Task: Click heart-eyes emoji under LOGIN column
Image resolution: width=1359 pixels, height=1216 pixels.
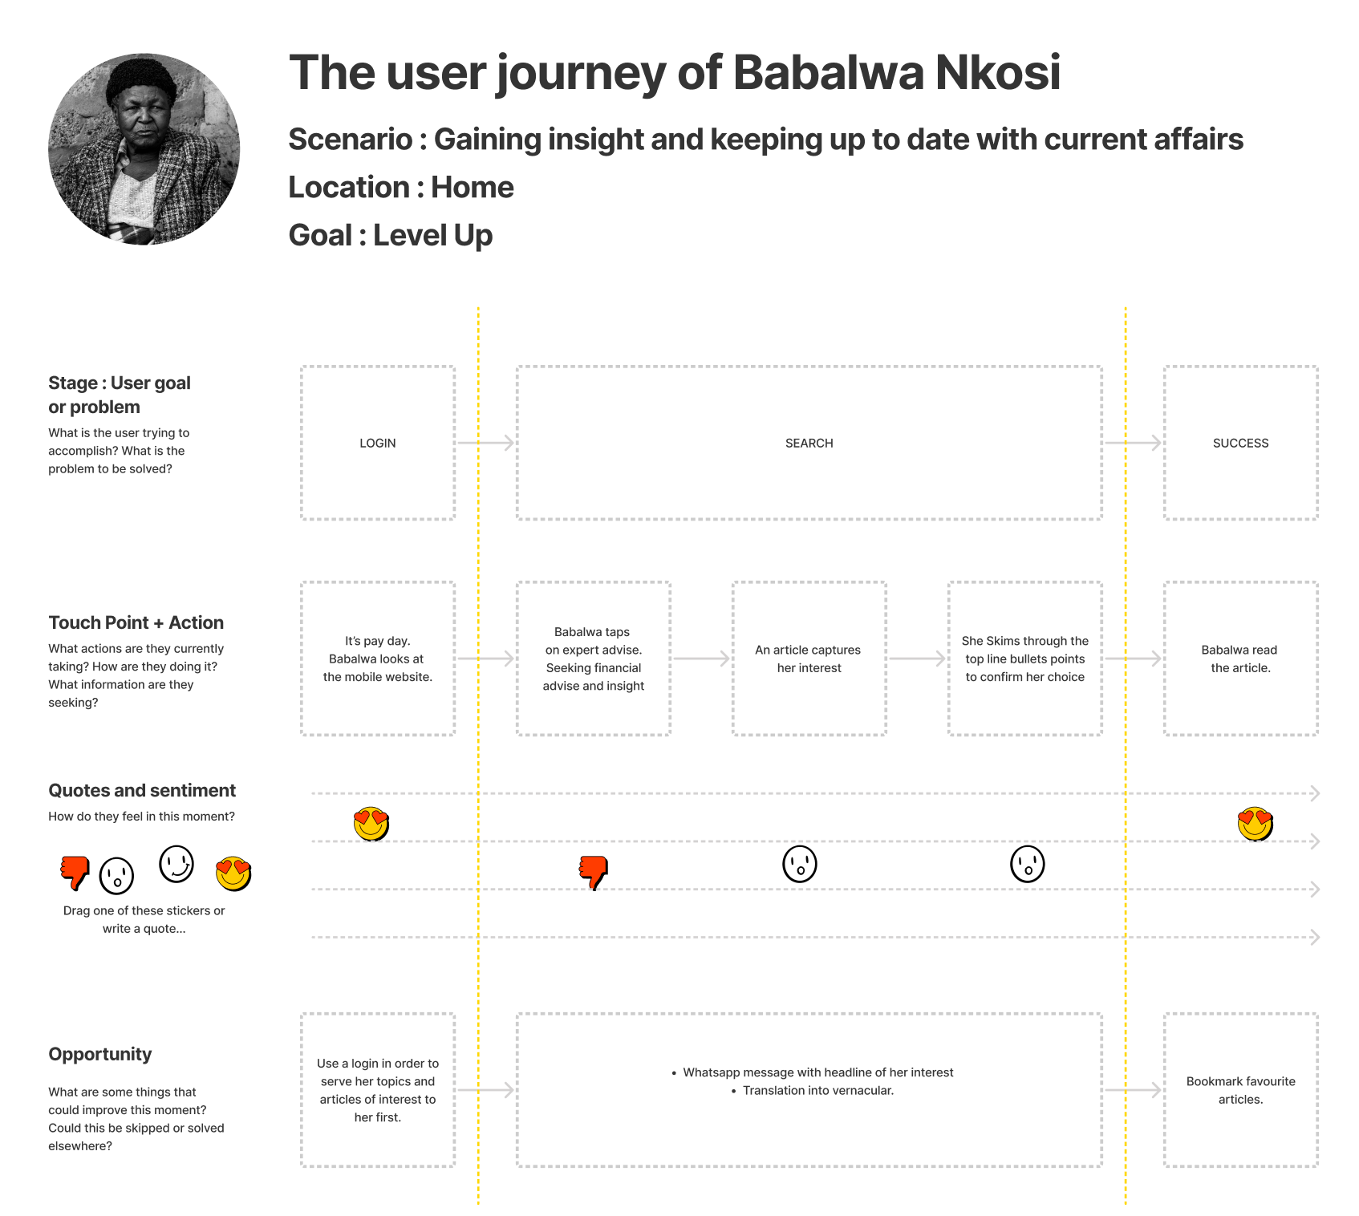Action: [x=371, y=824]
